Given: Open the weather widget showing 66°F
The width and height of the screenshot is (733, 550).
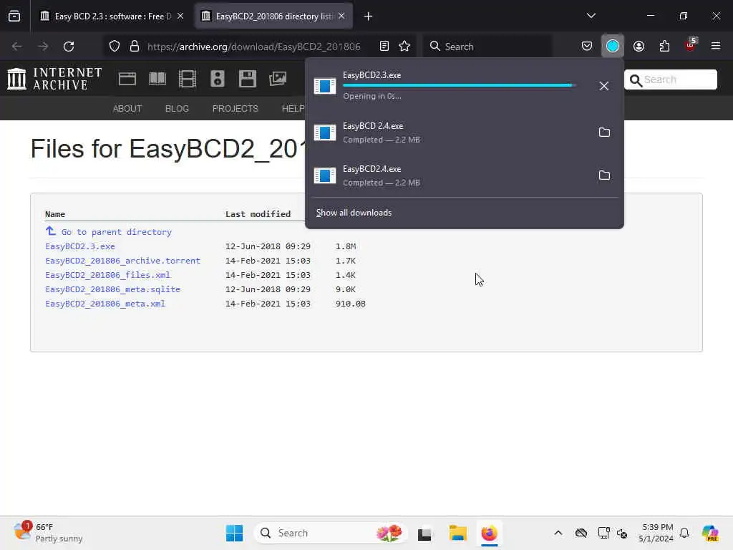Looking at the screenshot, I should (x=48, y=533).
